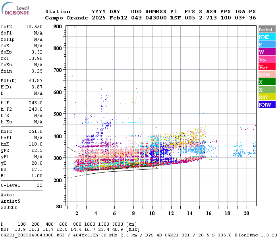The width and height of the screenshot is (278, 238).
Task: Select the X- dark green legend swatch
Action: pyautogui.click(x=267, y=82)
